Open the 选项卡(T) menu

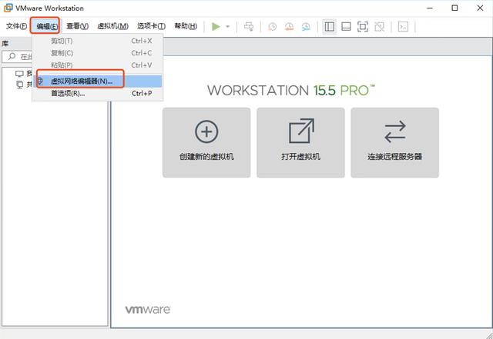(x=151, y=26)
